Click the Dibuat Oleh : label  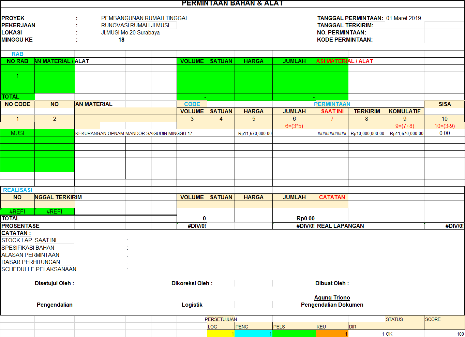tap(332, 283)
